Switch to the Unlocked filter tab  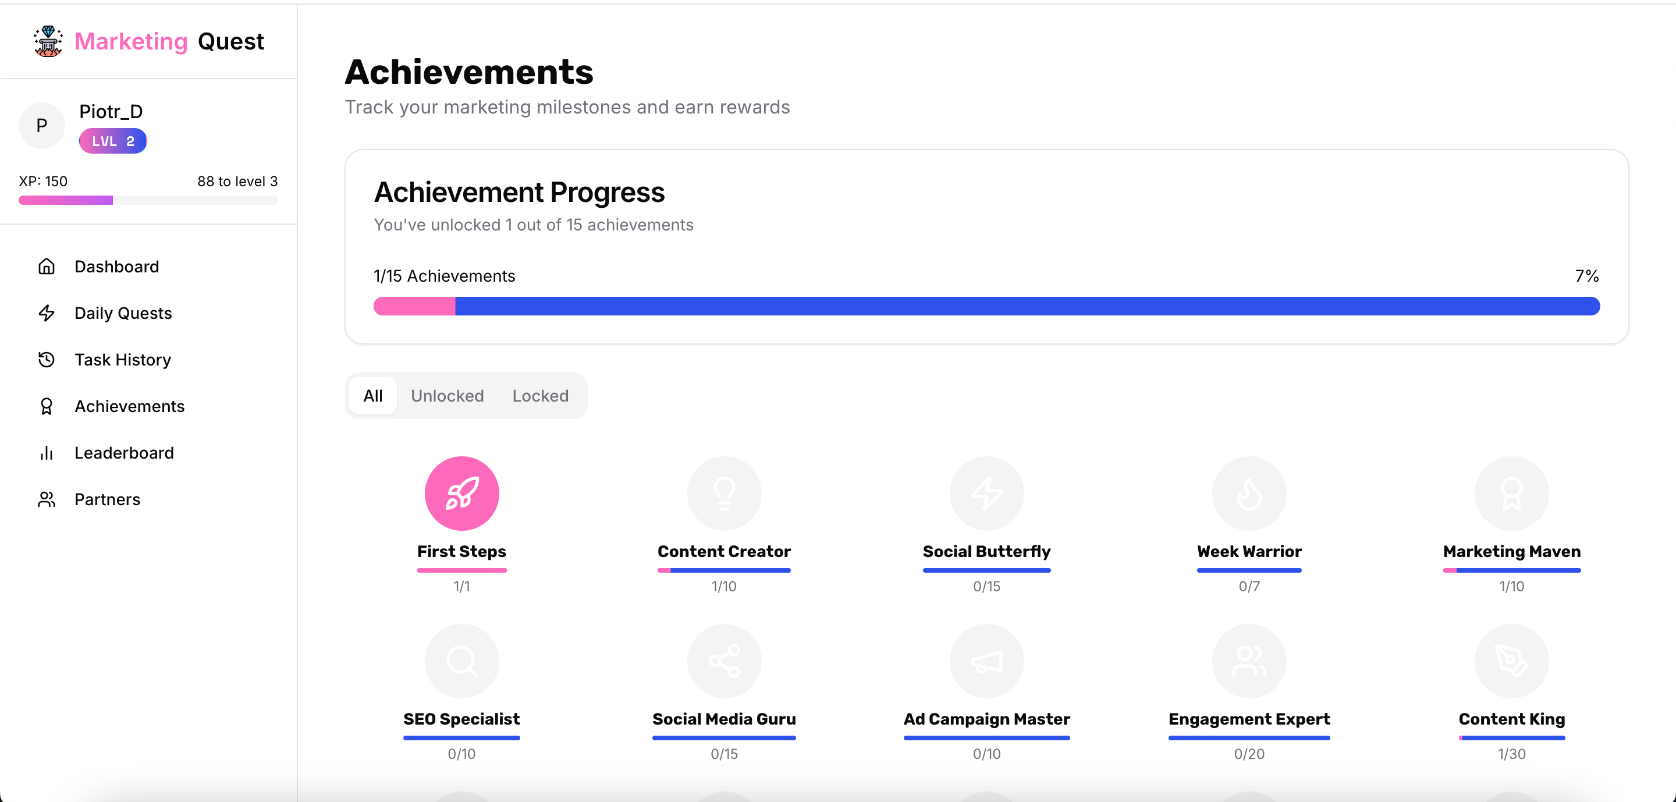447,396
